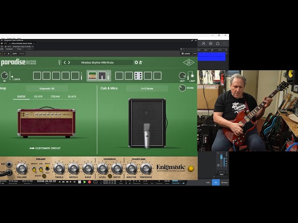Open the three-dots options menu beside LEARN
The height and width of the screenshot is (223, 298).
(195, 54)
